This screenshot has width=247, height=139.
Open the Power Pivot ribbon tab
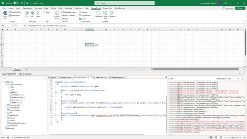pyautogui.click(x=108, y=8)
